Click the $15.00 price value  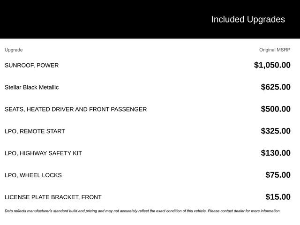click(x=278, y=197)
